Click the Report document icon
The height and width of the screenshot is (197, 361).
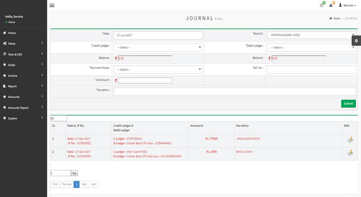[4, 86]
